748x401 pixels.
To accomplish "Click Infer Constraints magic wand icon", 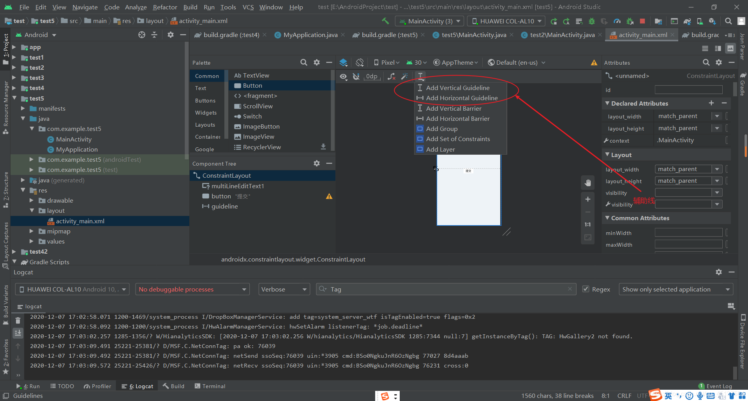I will tap(404, 76).
